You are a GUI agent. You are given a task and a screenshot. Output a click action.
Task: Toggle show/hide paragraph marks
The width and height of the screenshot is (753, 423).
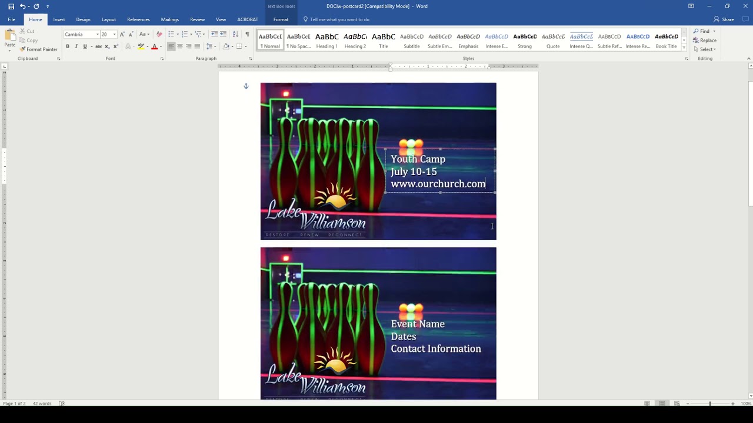point(247,35)
